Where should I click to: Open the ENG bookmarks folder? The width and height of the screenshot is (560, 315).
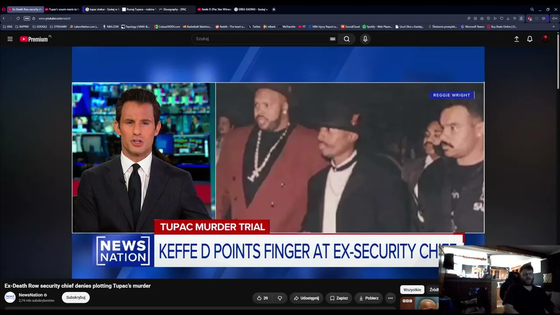click(7, 27)
